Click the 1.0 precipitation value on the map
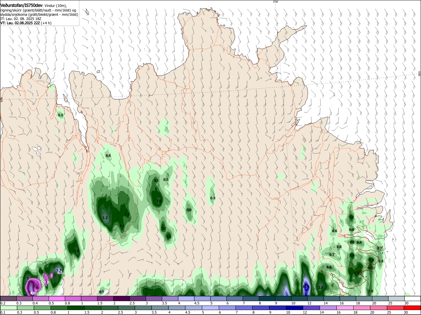This screenshot has height=315, width=421. [371, 291]
